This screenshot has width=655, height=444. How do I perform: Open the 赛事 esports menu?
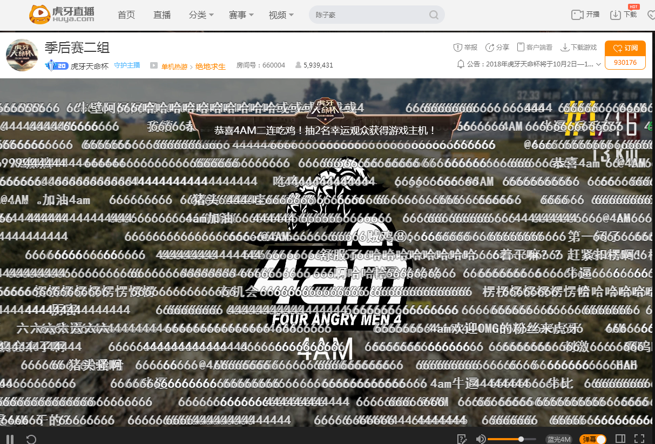tap(240, 15)
